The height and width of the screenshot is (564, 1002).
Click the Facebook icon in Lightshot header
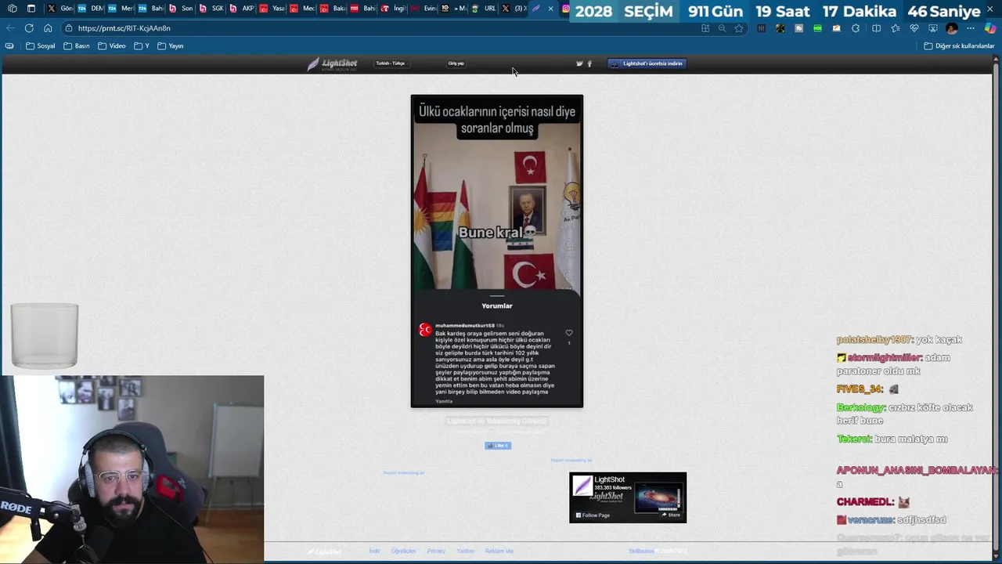pyautogui.click(x=589, y=63)
